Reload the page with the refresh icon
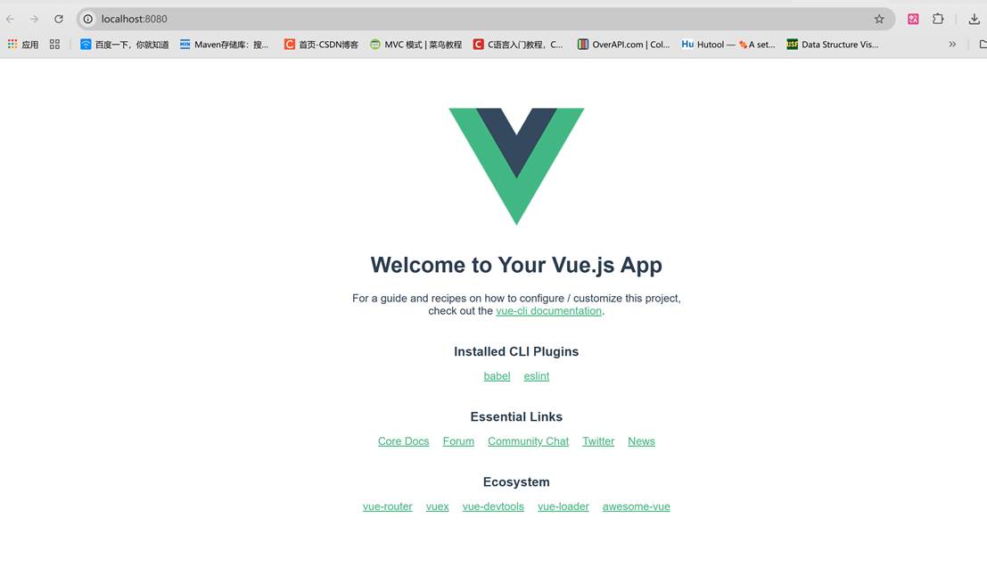 59,19
